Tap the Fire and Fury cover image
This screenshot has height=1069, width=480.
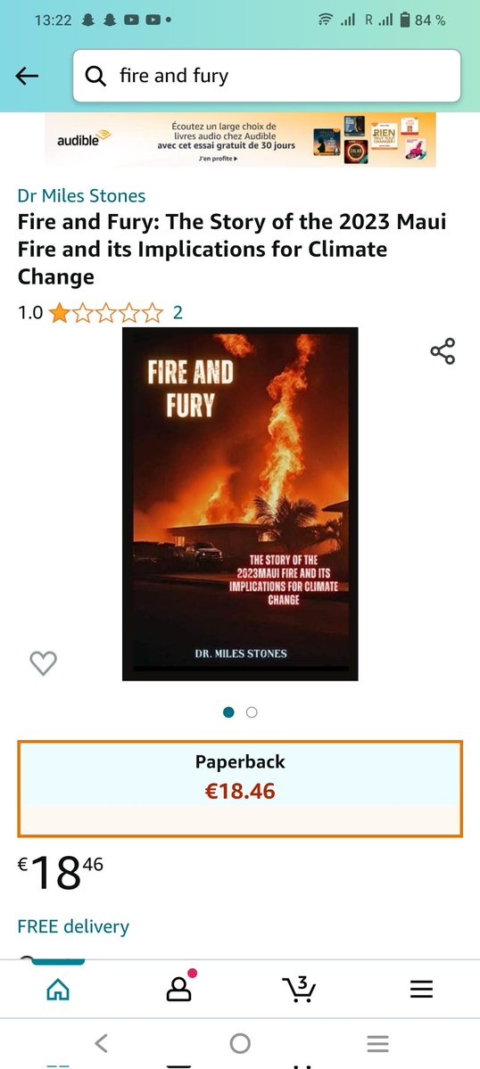click(240, 504)
